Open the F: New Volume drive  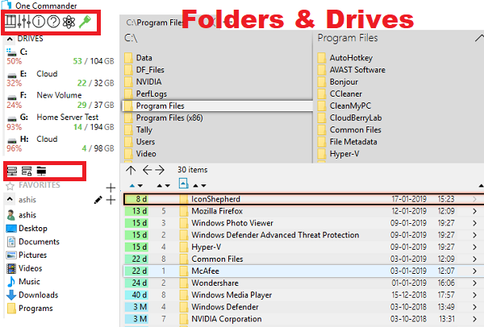tap(60, 100)
